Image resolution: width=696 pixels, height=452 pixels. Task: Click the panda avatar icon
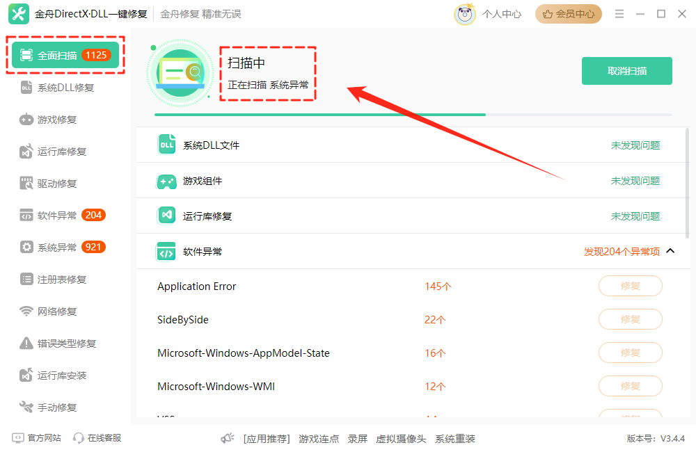pyautogui.click(x=465, y=14)
